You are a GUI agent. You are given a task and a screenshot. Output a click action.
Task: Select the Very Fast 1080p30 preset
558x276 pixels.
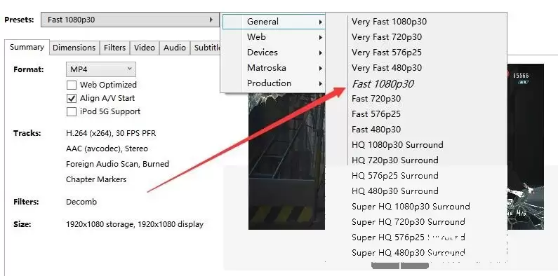[x=389, y=22]
